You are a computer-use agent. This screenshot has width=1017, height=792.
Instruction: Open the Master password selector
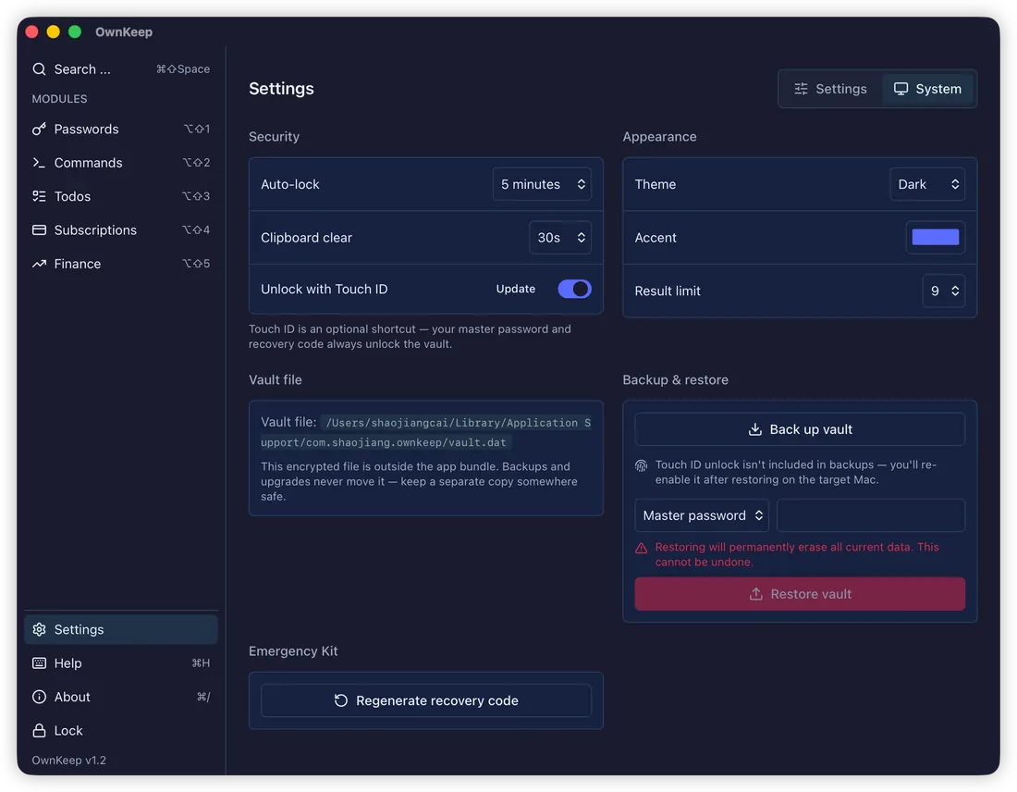[702, 515]
